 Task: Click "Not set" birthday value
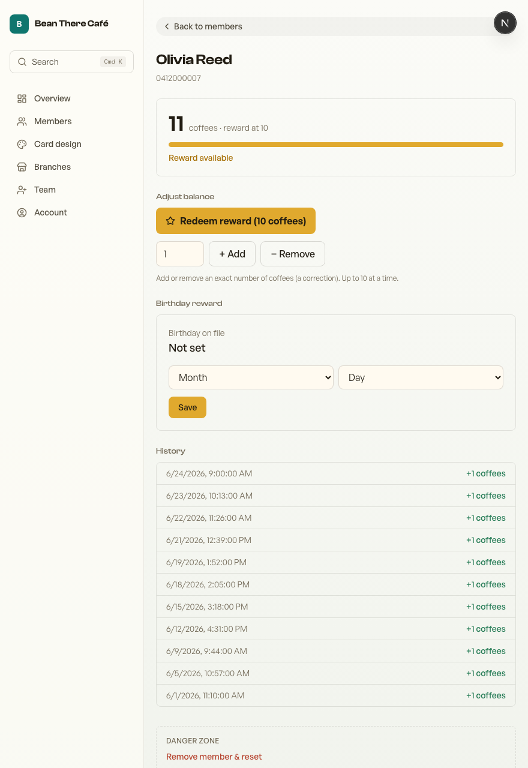pyautogui.click(x=187, y=348)
